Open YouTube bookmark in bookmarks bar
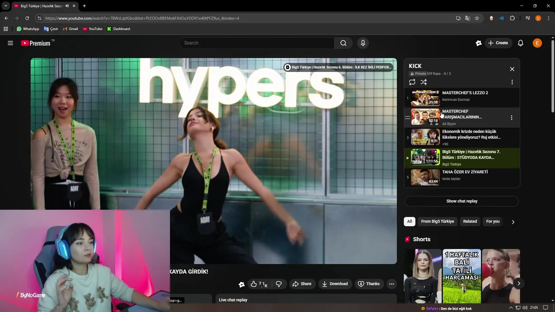Screen dimensions: 555x312 (x=92, y=29)
